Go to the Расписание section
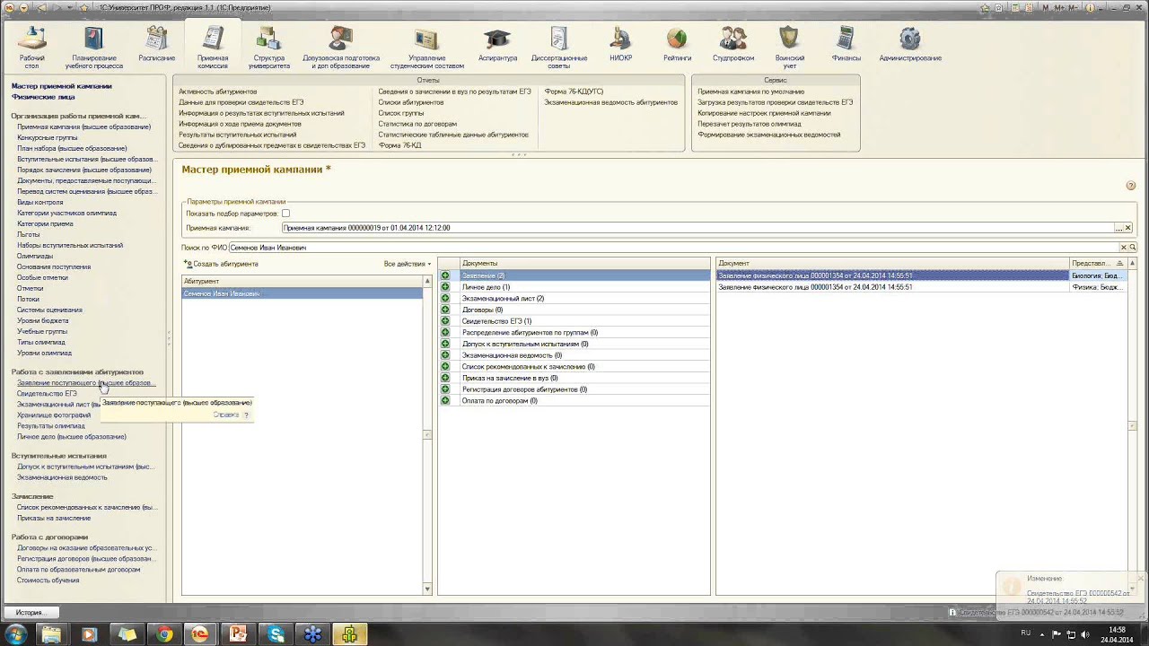1149x646 pixels. coord(157,45)
